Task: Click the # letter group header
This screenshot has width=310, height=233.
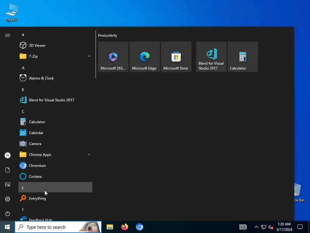Action: pyautogui.click(x=55, y=35)
